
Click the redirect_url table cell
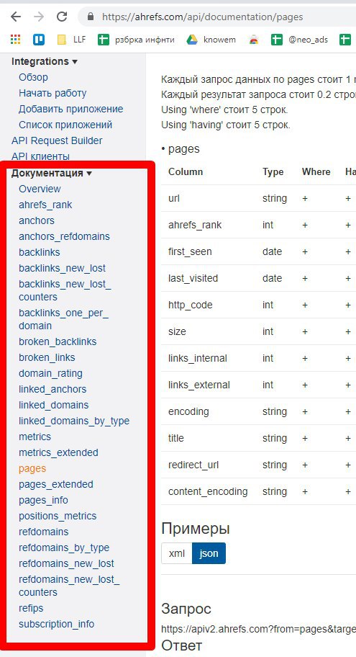[193, 465]
